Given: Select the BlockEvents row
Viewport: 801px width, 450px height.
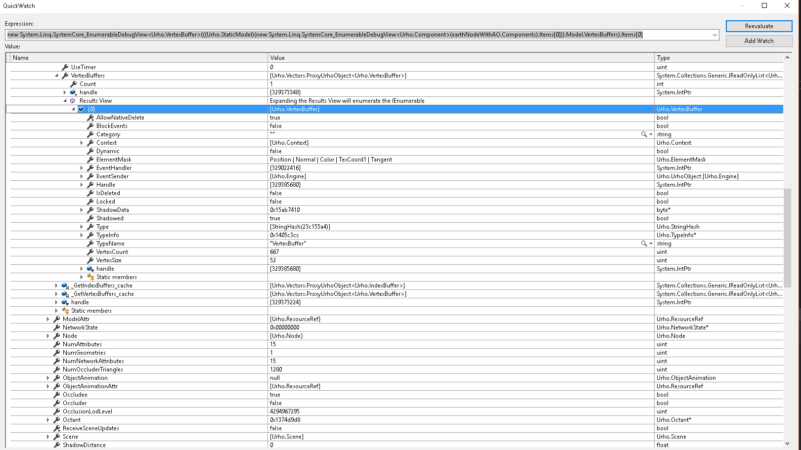Looking at the screenshot, I should click(x=397, y=126).
